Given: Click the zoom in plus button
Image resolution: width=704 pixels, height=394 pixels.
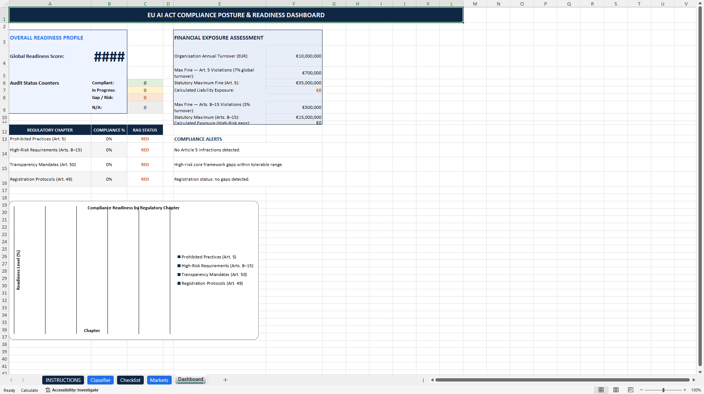Looking at the screenshot, I should coord(685,390).
